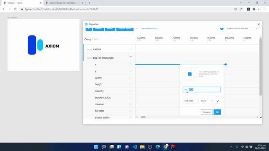The width and height of the screenshot is (269, 151).
Task: Open the browser extensions puzzle icon
Action: (x=254, y=9)
